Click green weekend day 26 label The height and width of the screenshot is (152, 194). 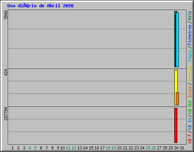point(153,148)
